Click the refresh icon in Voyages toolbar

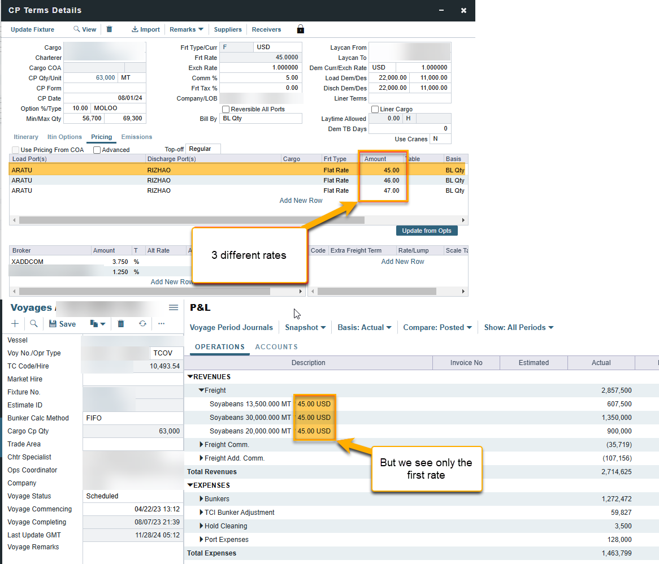click(142, 324)
